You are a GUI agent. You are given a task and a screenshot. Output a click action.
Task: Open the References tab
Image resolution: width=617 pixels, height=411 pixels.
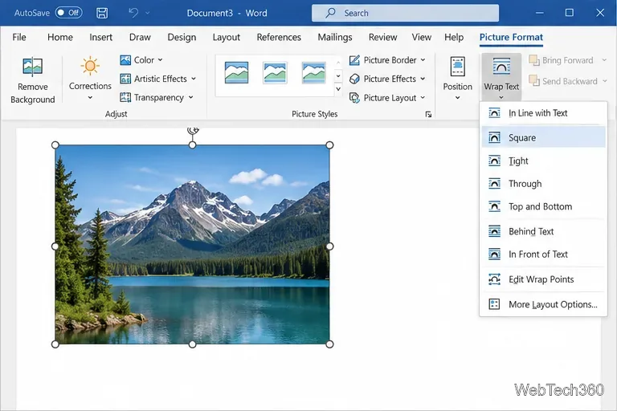(x=279, y=38)
